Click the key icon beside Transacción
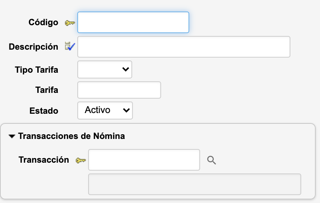 [x=81, y=160]
